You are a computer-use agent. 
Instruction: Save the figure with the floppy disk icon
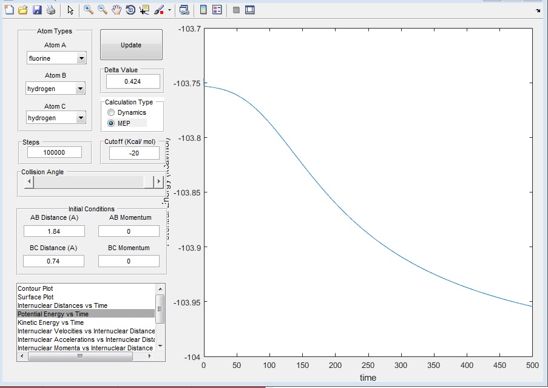37,10
